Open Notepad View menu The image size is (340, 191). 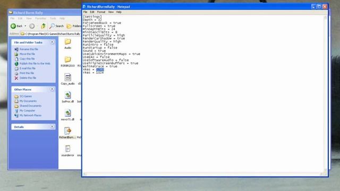pyautogui.click(x=111, y=12)
